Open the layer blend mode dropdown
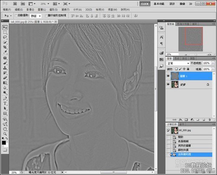This screenshot has width=217, height=175. (178, 63)
